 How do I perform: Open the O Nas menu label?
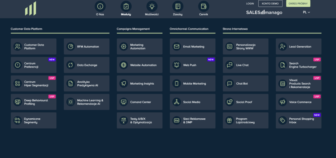click(x=100, y=14)
